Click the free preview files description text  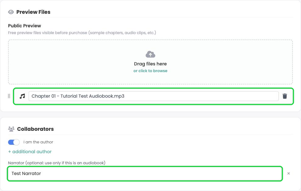[82, 33]
